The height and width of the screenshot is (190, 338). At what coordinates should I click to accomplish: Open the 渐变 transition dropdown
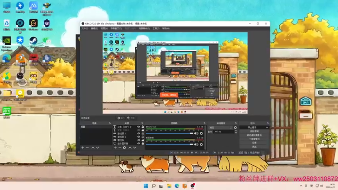tap(221, 128)
